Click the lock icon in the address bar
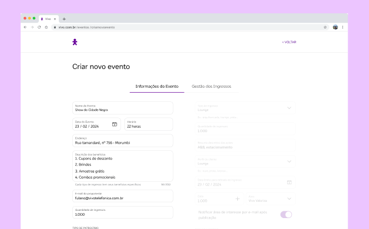This screenshot has width=369, height=229. click(x=55, y=27)
